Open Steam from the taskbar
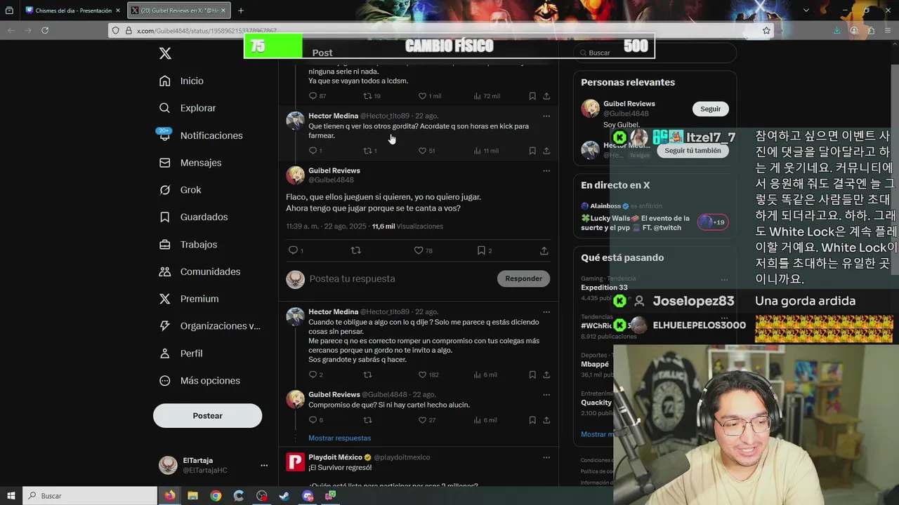The image size is (899, 505). pyautogui.click(x=284, y=496)
